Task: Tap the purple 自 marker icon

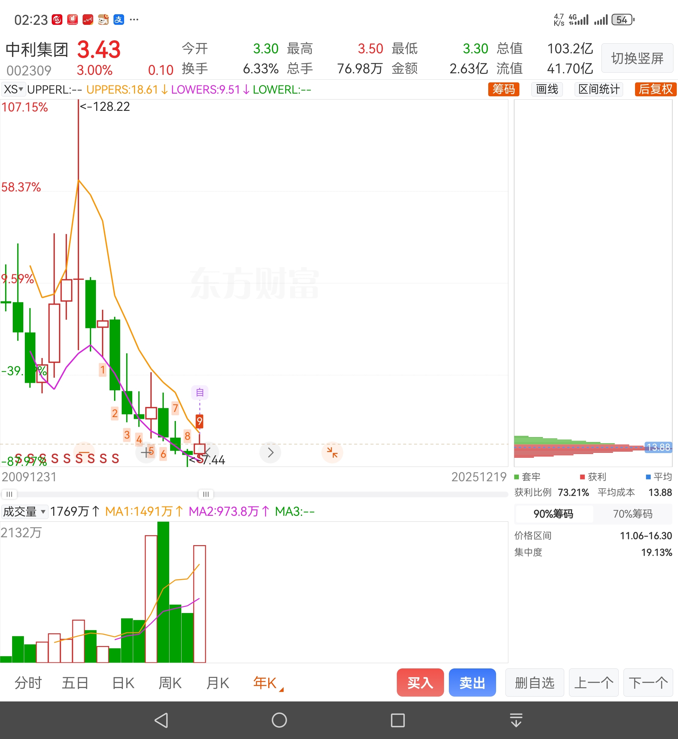Action: (199, 393)
